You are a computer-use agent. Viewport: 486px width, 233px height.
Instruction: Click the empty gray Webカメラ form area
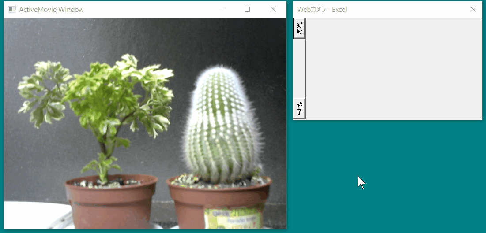pyautogui.click(x=393, y=68)
